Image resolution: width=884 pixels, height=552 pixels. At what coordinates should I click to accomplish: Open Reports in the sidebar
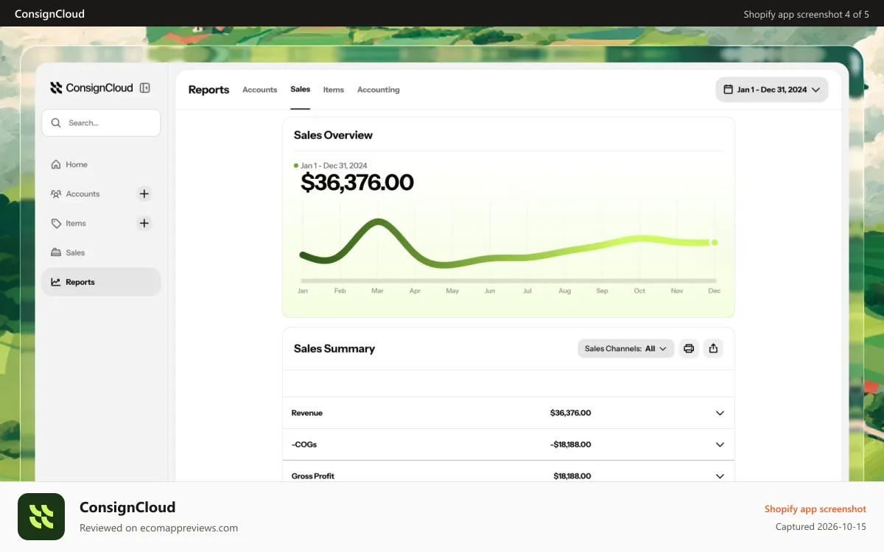(101, 282)
